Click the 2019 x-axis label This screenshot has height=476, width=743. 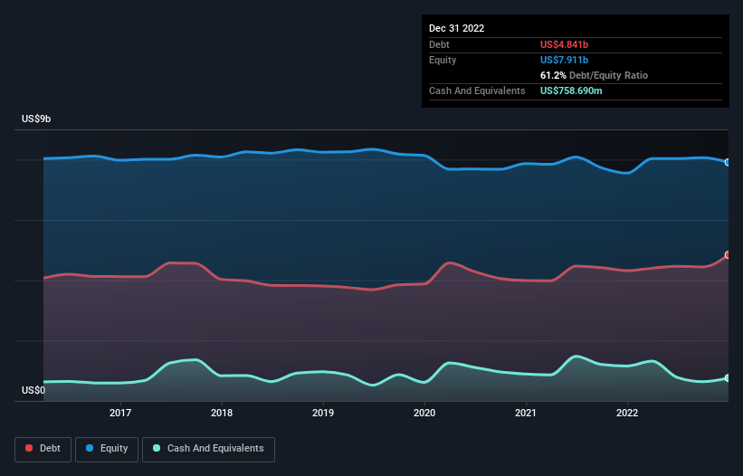coord(323,413)
